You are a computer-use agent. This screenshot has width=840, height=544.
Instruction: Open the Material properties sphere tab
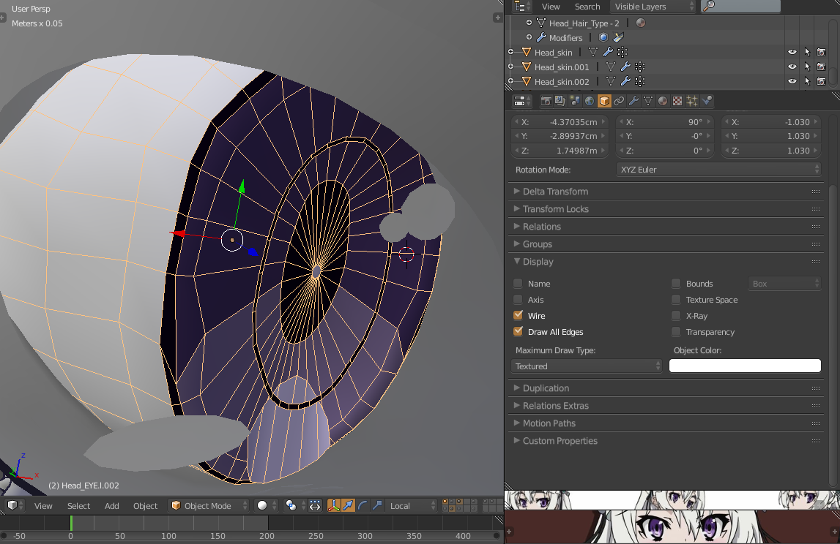click(663, 101)
